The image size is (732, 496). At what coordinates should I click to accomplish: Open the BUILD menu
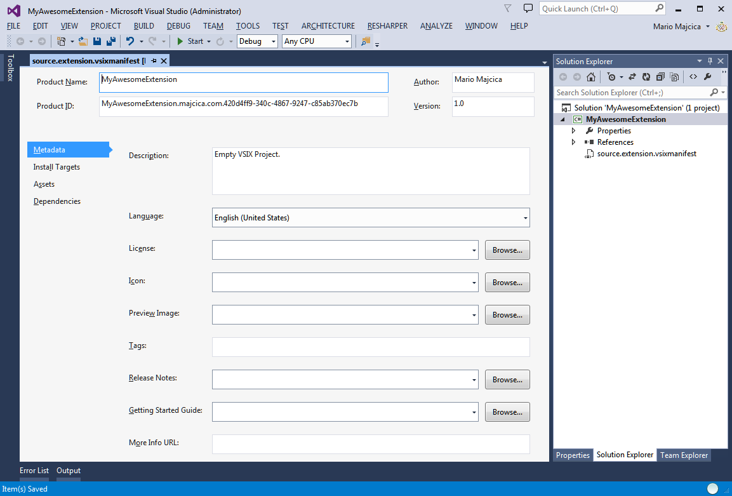click(x=143, y=26)
